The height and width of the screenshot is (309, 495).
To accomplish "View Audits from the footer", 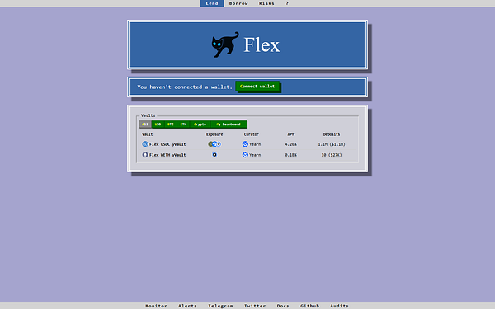I will click(x=339, y=306).
